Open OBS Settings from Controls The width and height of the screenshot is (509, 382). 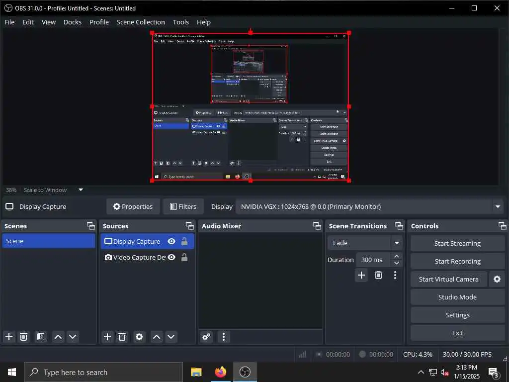tap(457, 315)
